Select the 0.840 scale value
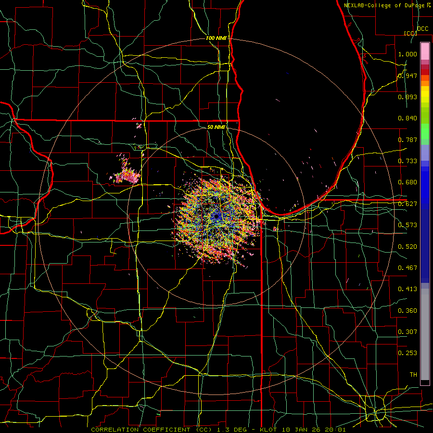 408,118
